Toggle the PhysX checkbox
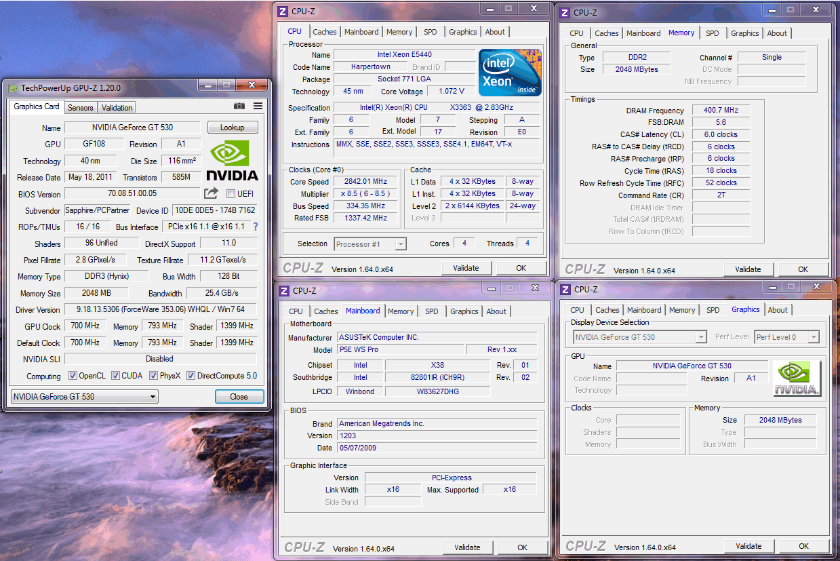 (x=154, y=376)
